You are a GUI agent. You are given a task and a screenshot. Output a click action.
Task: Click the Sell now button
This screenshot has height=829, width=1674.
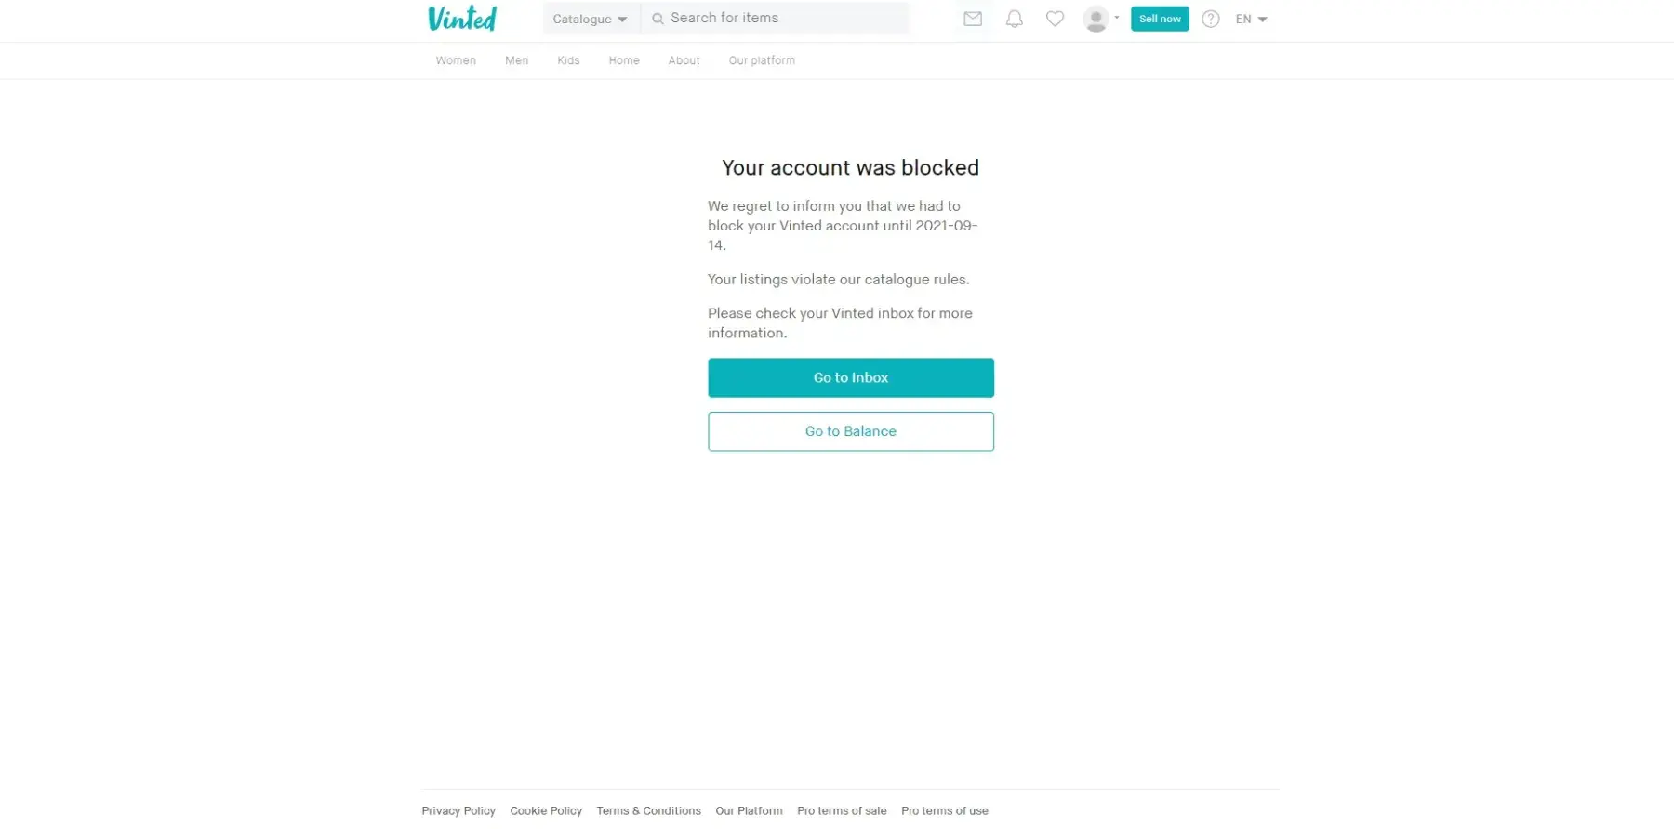point(1160,19)
